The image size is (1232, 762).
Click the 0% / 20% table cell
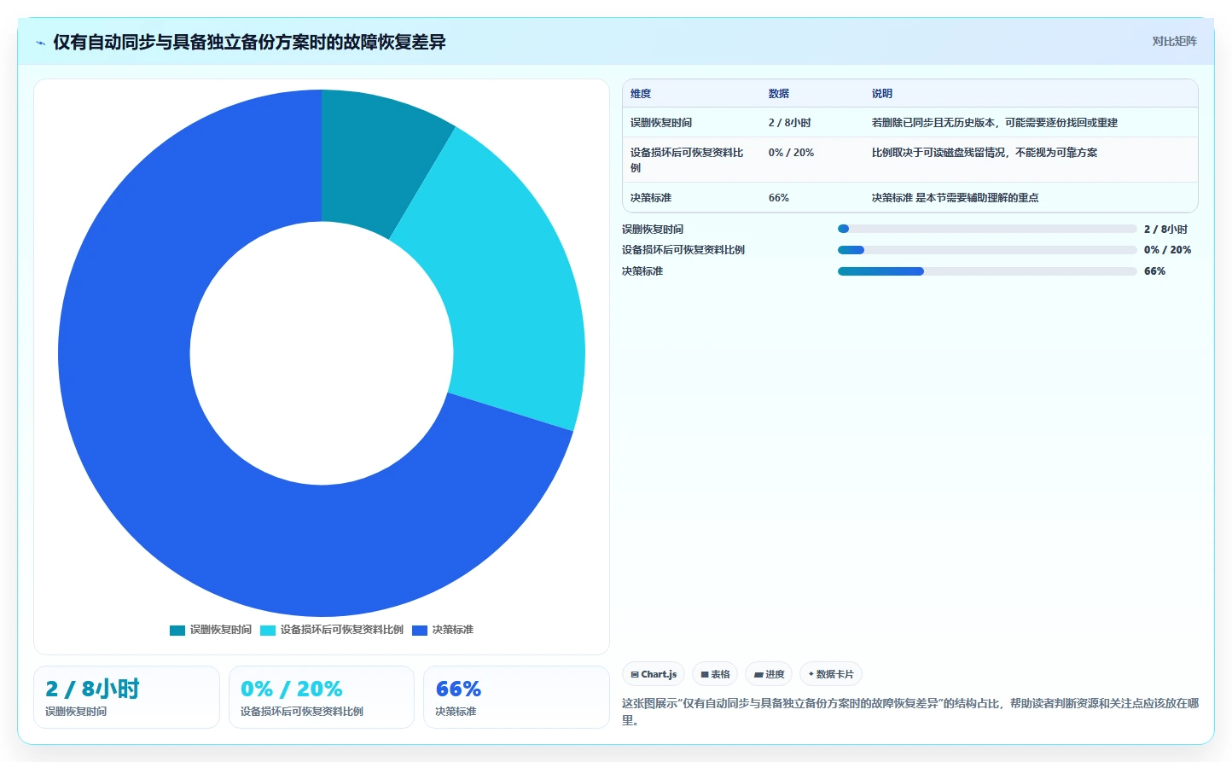(791, 153)
